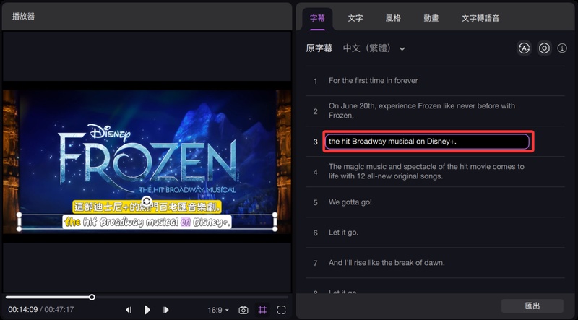
Task: Click the "the hit Broadway musical" input field
Action: pyautogui.click(x=427, y=142)
